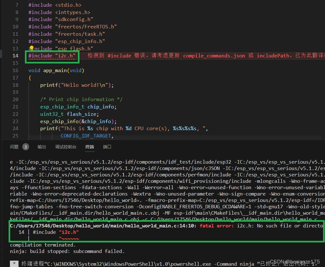Screen dimensions: 325x267
Task: Click #include <inttypes.h> line
Action: pyautogui.click(x=59, y=12)
